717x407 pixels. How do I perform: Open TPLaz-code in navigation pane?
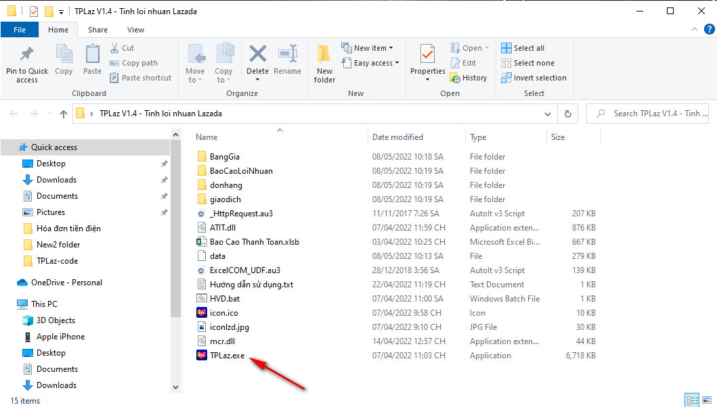57,261
